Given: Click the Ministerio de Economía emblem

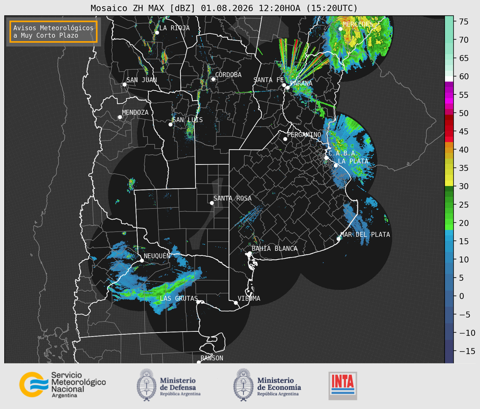Looking at the screenshot, I should (243, 385).
